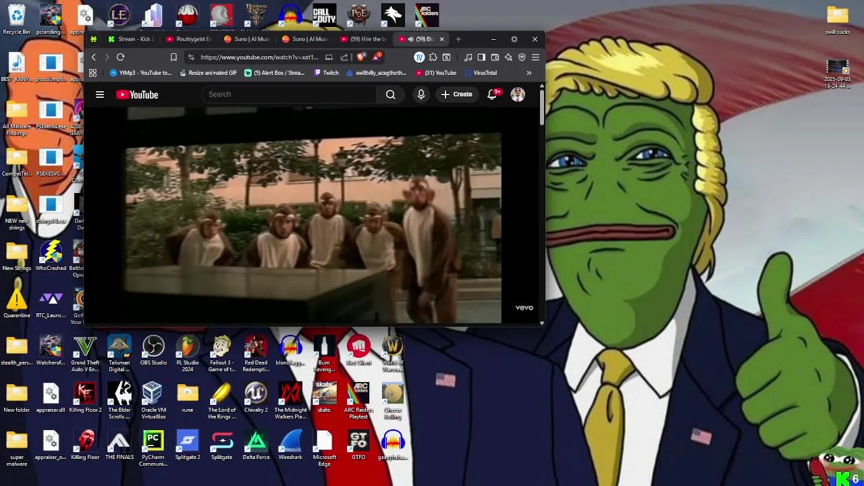
Task: Click the YouTube Create button
Action: (x=456, y=94)
